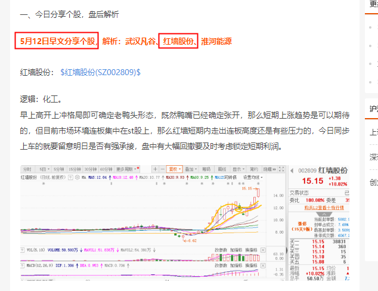
Task: Click the 买二 15.14 bid row
Action: point(318,247)
